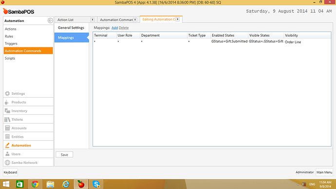Click the Automation panel header
This screenshot has width=336, height=189.
tap(14, 21)
